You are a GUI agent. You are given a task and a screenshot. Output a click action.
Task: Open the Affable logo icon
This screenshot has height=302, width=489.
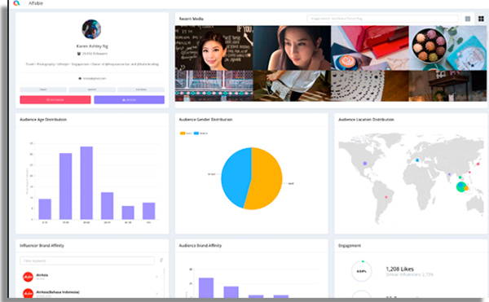point(16,3)
